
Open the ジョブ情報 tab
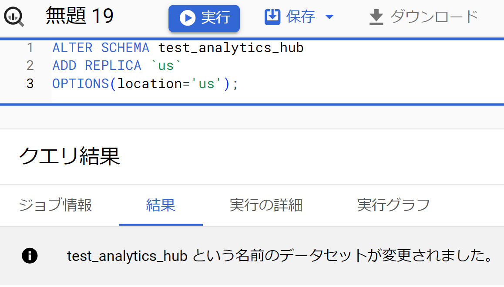tap(56, 205)
